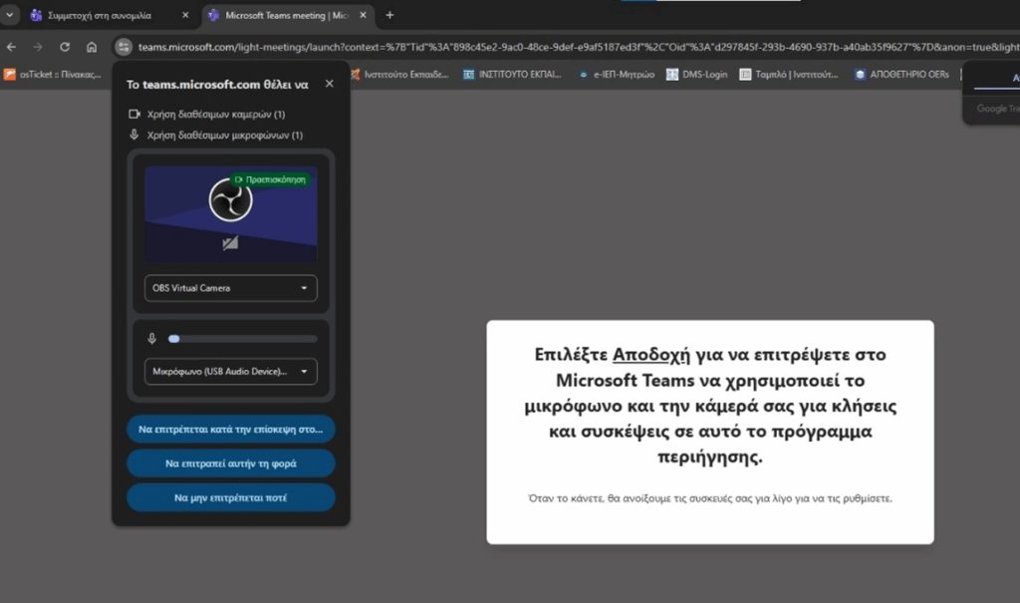
Task: Go to the browser home page
Action: (x=92, y=47)
